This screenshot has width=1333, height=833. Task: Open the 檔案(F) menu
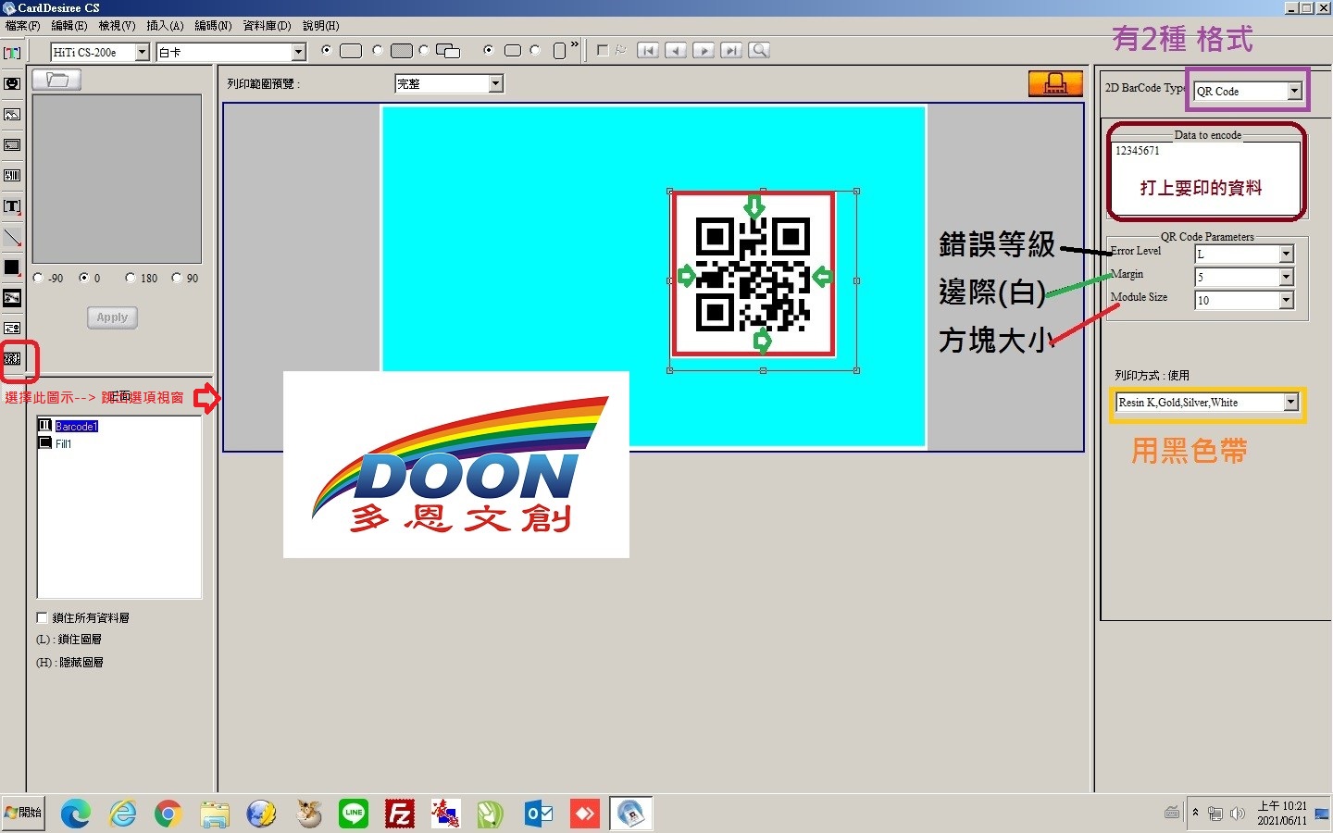tap(23, 26)
